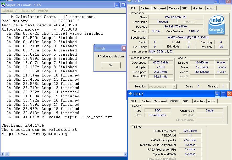Click the memory Size value '1024 MBytes'
Screen dimensions: 232x160
[x=158, y=115]
